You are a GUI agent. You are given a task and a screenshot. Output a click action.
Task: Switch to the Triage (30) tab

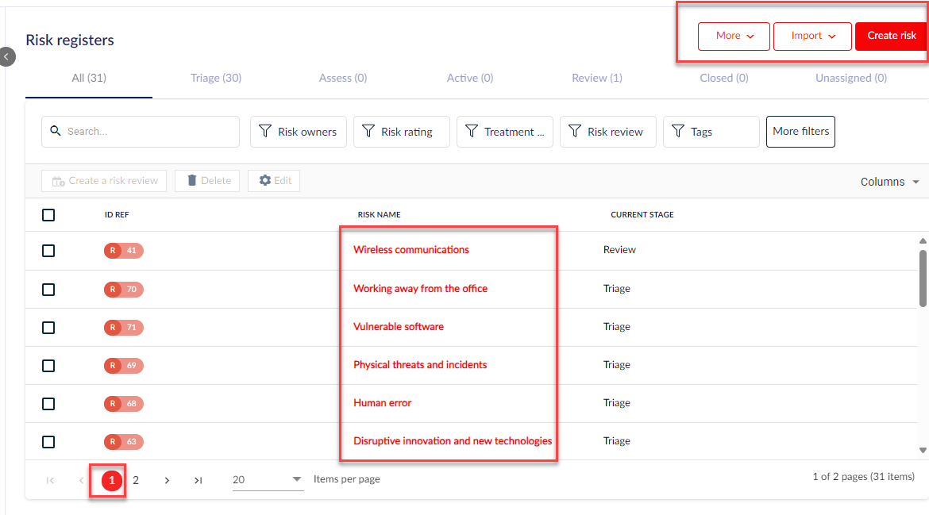216,78
